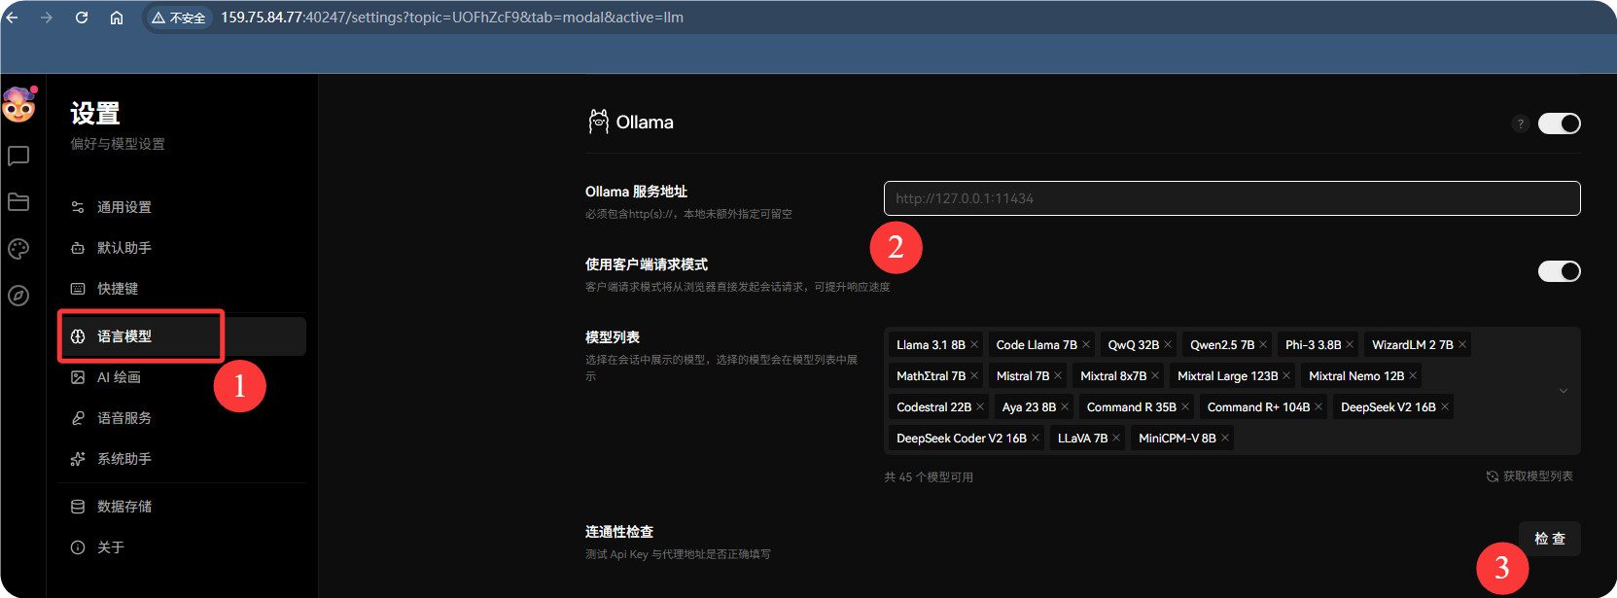The image size is (1617, 598).
Task: Remove QwQ 32B tag
Action: [x=1168, y=345]
